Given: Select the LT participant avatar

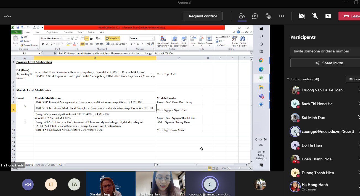Looking at the screenshot, I should (51, 184).
